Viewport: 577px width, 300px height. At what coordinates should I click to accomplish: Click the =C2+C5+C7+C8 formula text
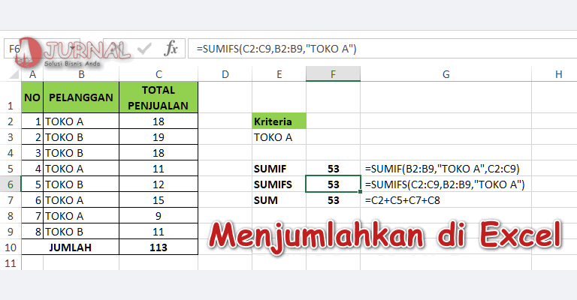pos(403,200)
